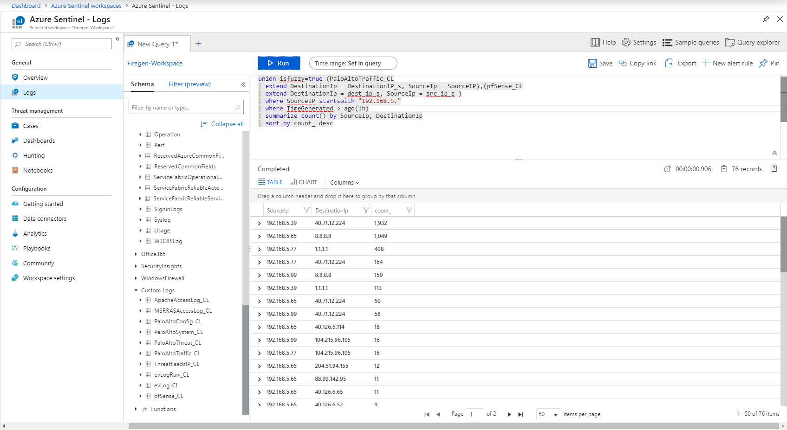The width and height of the screenshot is (787, 430).
Task: Open the items per page dropdown
Action: [548, 414]
